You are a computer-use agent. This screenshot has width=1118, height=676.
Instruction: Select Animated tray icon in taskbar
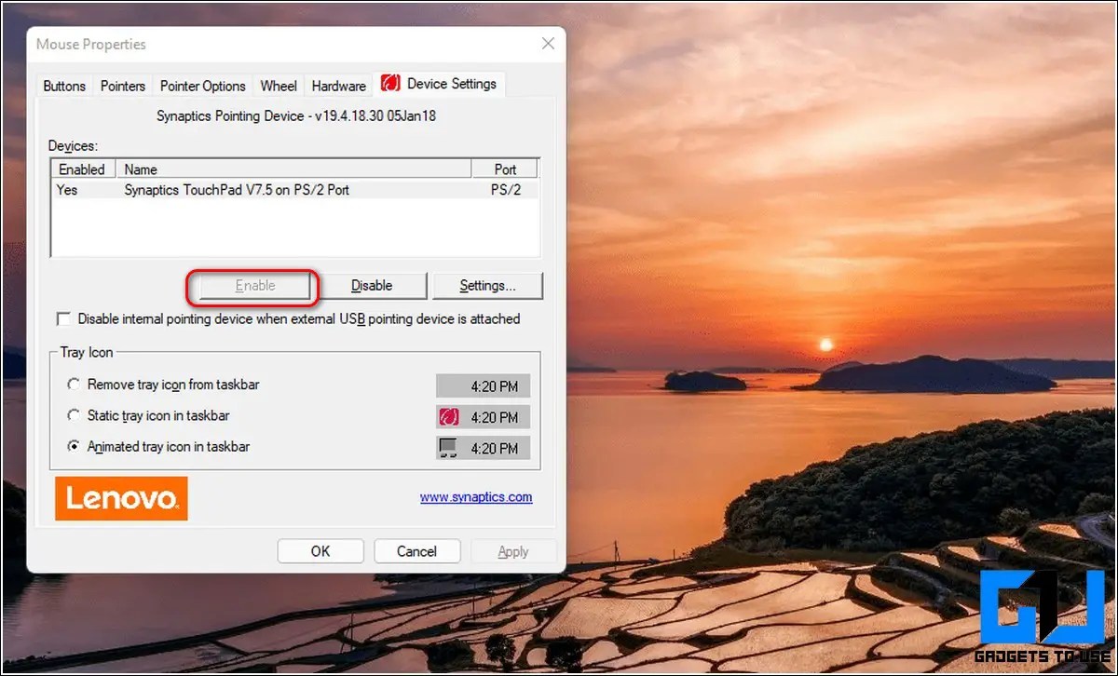(74, 447)
